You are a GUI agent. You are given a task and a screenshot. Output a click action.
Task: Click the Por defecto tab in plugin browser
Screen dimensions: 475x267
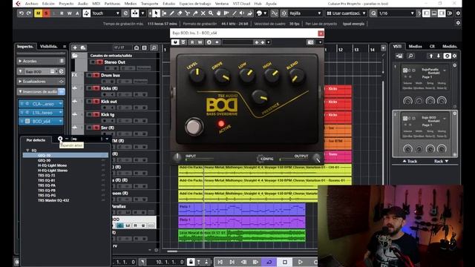coord(36,140)
